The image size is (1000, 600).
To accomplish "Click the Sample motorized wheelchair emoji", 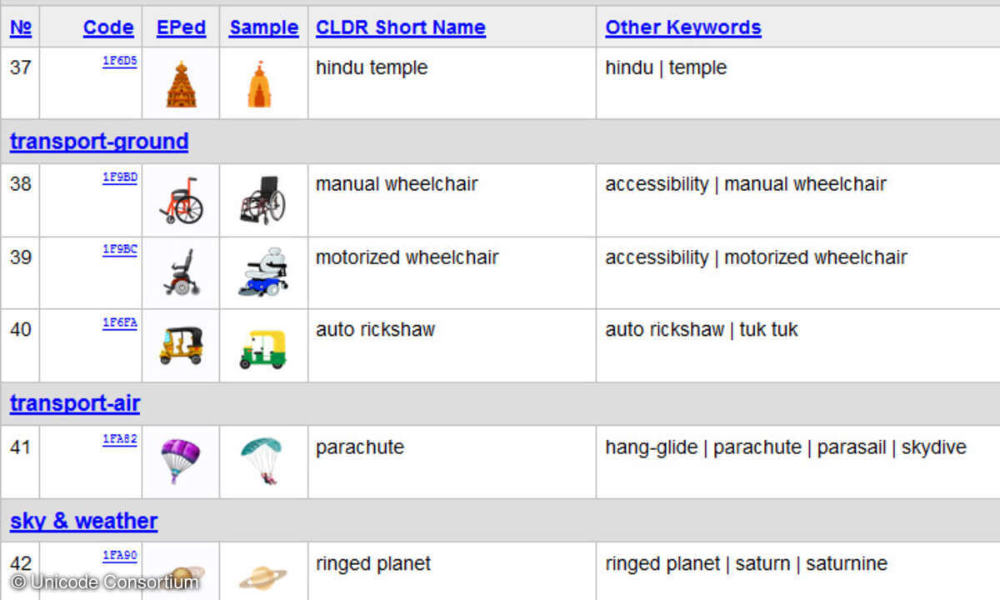I will (263, 272).
